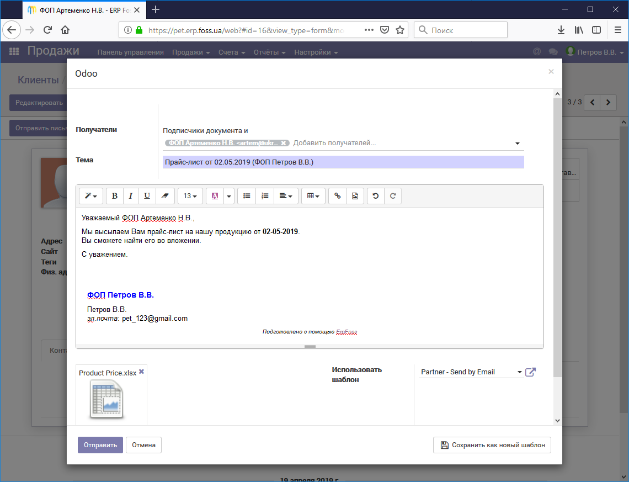
Task: Click the site information icon in address bar
Action: [x=127, y=30]
